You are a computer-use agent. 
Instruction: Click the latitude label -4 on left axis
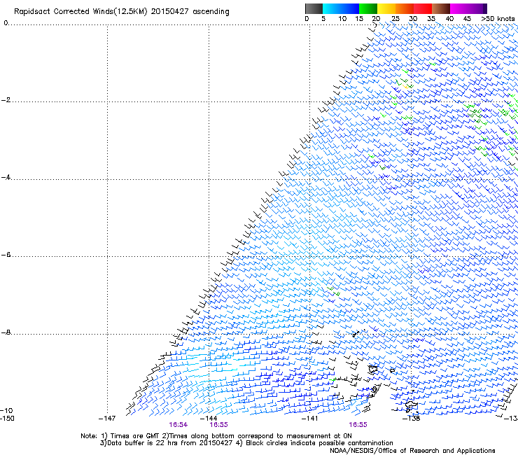pyautogui.click(x=6, y=177)
